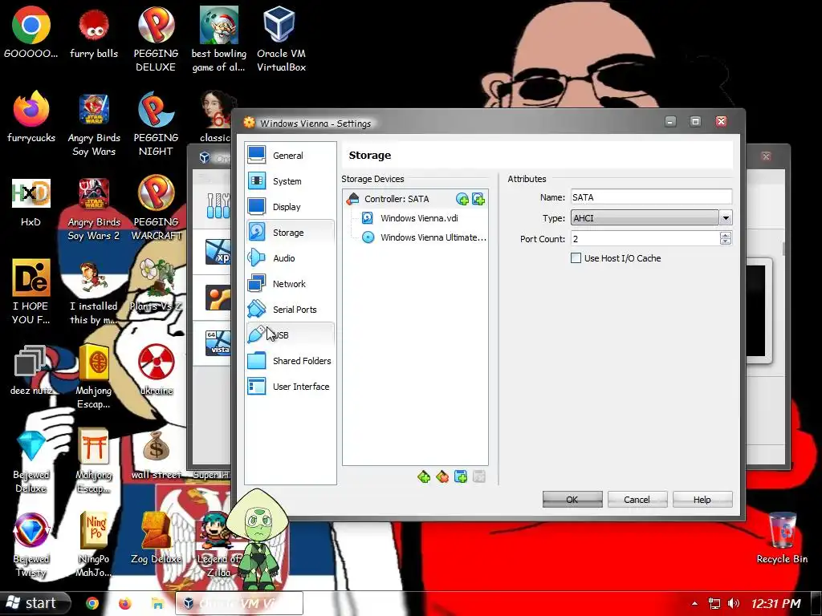Expand the controller Type dropdown

click(726, 218)
